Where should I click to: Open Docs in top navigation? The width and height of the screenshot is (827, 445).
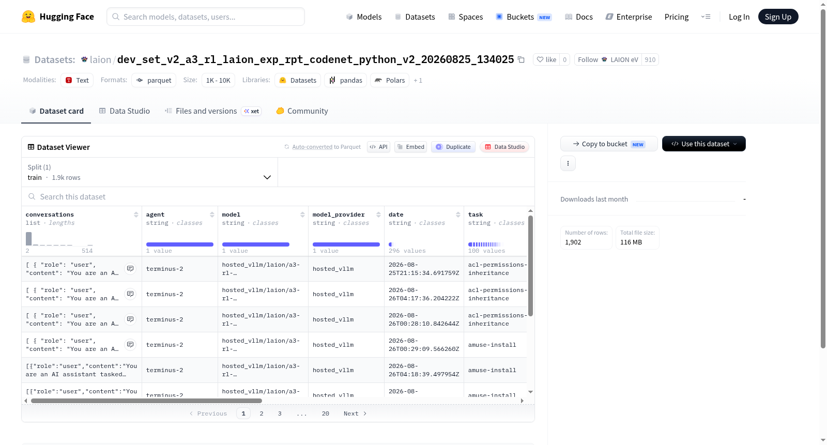pyautogui.click(x=579, y=17)
